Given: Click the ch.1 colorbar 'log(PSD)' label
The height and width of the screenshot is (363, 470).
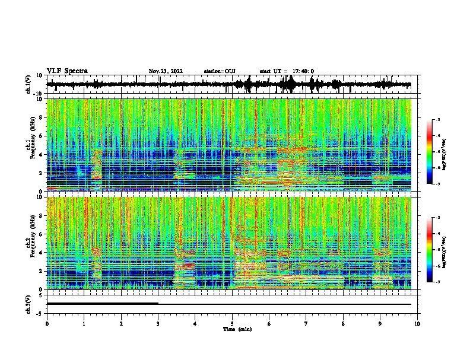Looking at the screenshot, I should tap(444, 154).
